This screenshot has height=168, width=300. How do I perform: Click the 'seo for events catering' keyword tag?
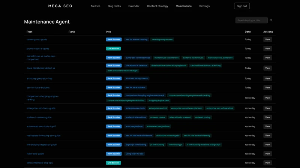[x=136, y=40]
